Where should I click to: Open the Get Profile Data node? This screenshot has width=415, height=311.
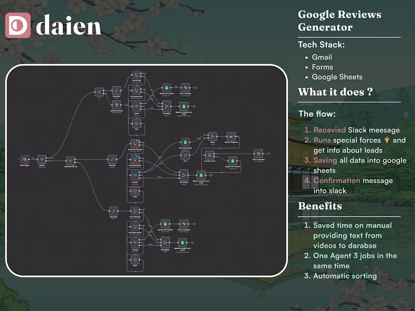tap(135, 211)
